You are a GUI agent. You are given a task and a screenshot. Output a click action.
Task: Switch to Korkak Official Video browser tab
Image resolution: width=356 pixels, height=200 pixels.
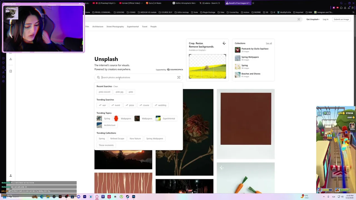click(130, 3)
